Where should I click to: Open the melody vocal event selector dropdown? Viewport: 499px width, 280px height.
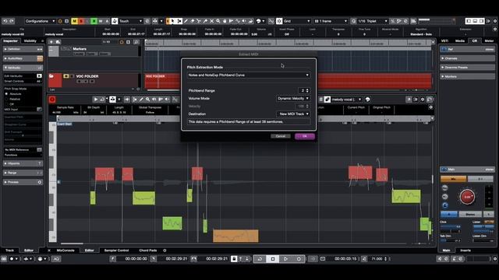(346, 100)
